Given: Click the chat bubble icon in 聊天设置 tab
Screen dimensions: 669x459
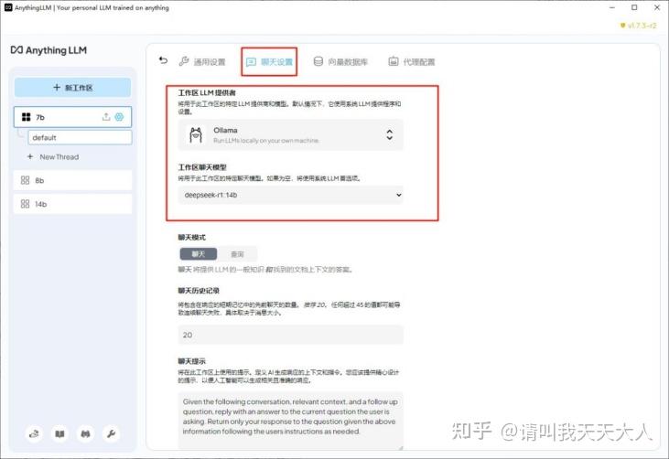Looking at the screenshot, I should tap(251, 62).
